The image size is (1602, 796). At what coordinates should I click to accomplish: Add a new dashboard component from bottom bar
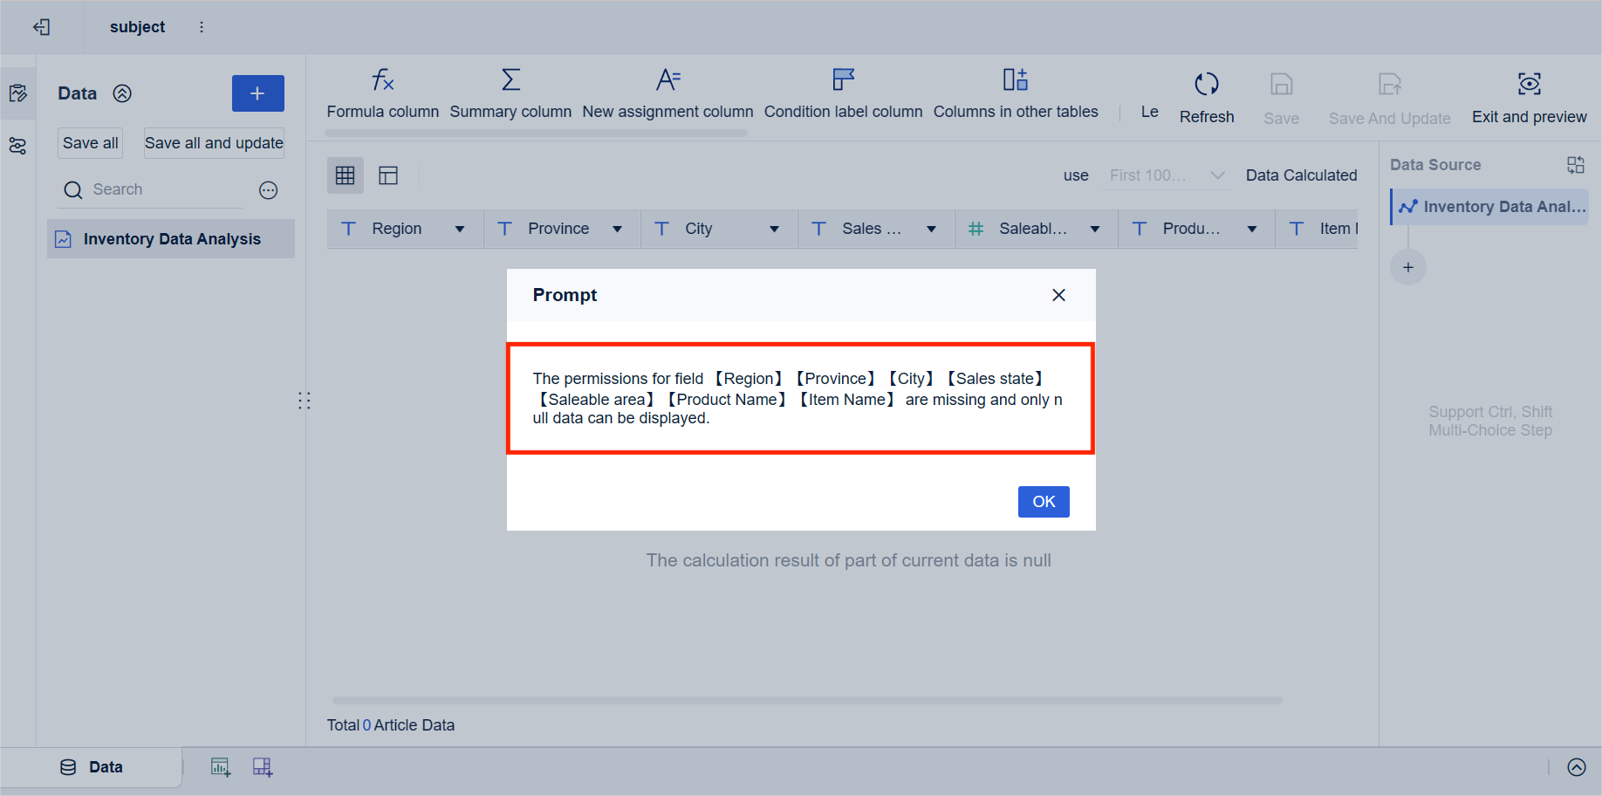click(x=262, y=766)
